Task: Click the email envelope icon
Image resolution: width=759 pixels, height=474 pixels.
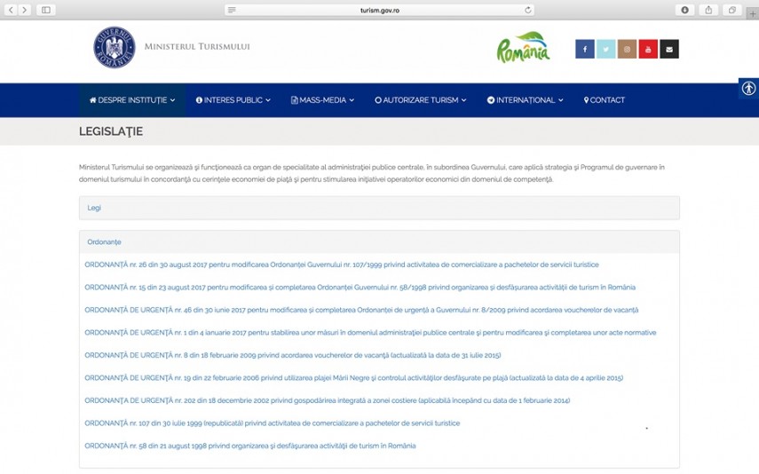Action: [669, 50]
